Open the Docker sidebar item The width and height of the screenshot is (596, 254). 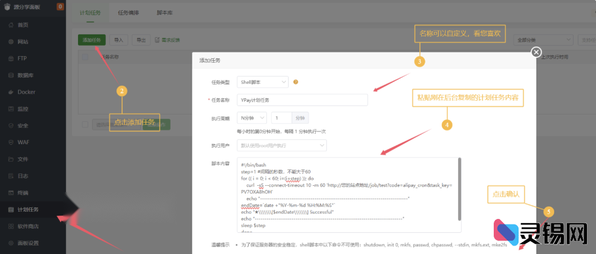tap(26, 92)
